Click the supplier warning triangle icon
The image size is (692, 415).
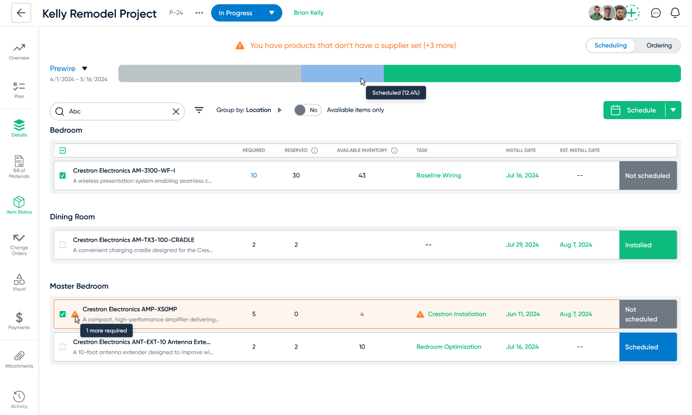[x=240, y=45]
